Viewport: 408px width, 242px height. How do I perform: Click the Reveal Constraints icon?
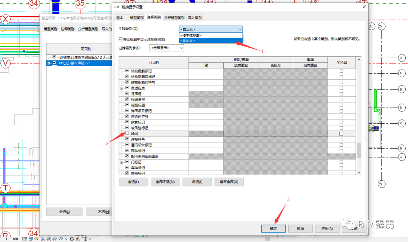click(84, 239)
